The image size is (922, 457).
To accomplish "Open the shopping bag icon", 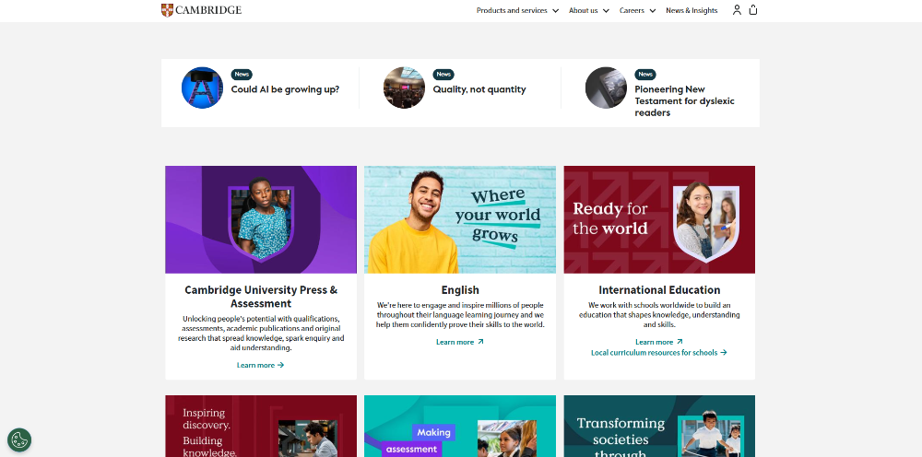I will (x=753, y=10).
